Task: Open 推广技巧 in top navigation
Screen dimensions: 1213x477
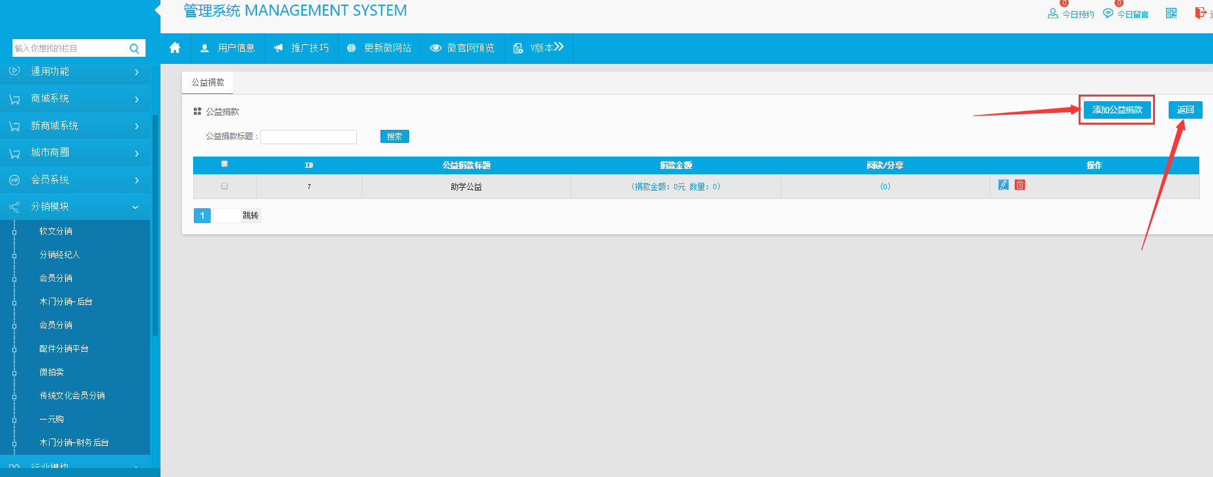Action: 301,48
